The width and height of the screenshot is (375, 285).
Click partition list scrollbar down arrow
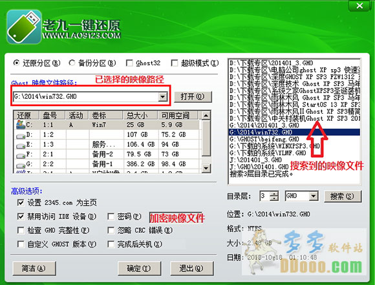206,168
